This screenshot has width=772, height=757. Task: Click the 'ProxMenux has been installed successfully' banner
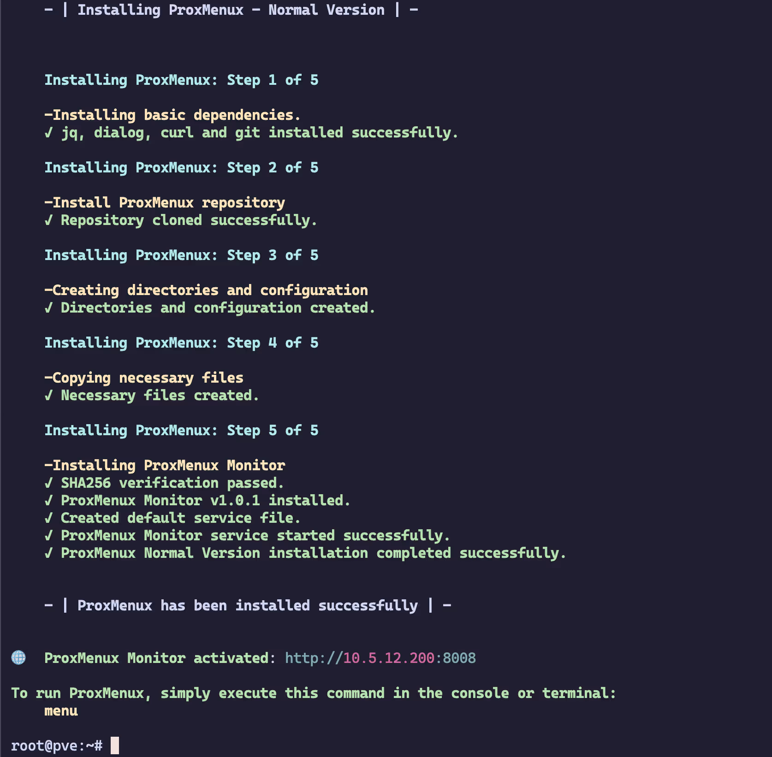coord(248,605)
